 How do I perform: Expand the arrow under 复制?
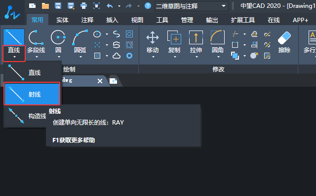175,57
